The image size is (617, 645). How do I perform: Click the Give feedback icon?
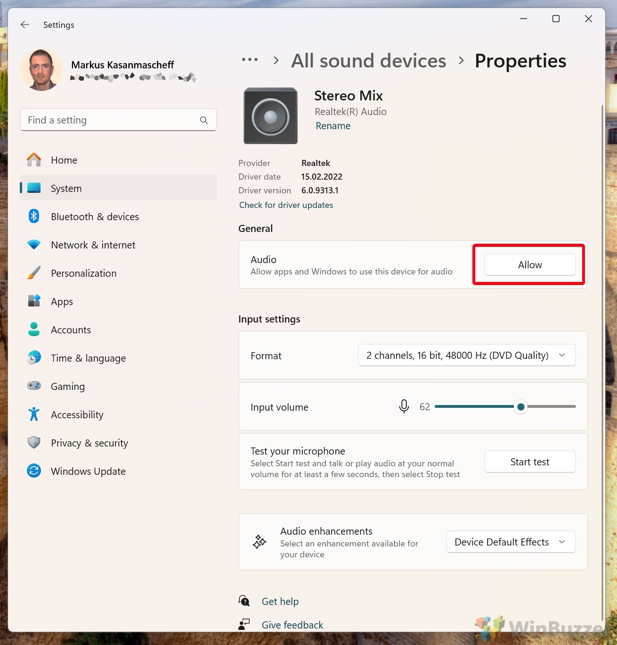coord(244,625)
